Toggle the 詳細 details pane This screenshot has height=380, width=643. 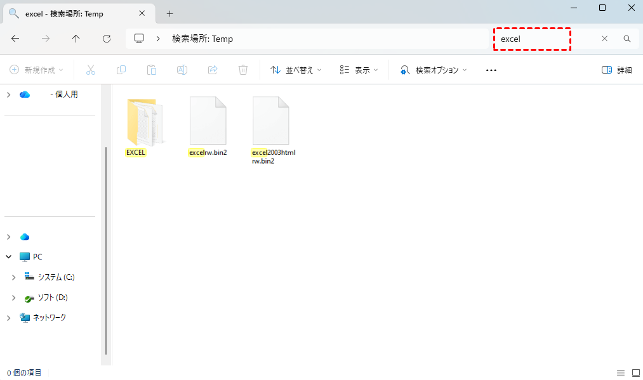616,70
